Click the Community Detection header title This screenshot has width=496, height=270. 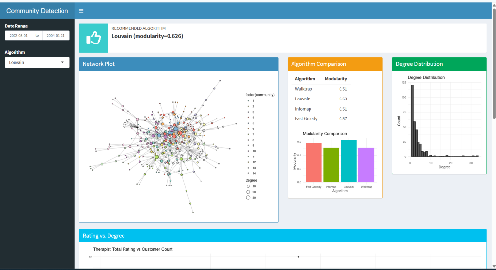point(37,11)
